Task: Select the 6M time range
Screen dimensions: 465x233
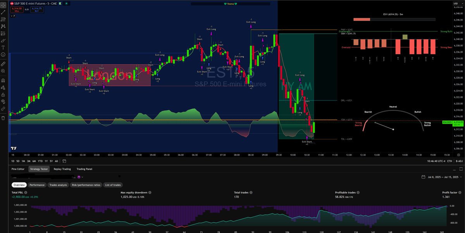Action: tap(34, 161)
